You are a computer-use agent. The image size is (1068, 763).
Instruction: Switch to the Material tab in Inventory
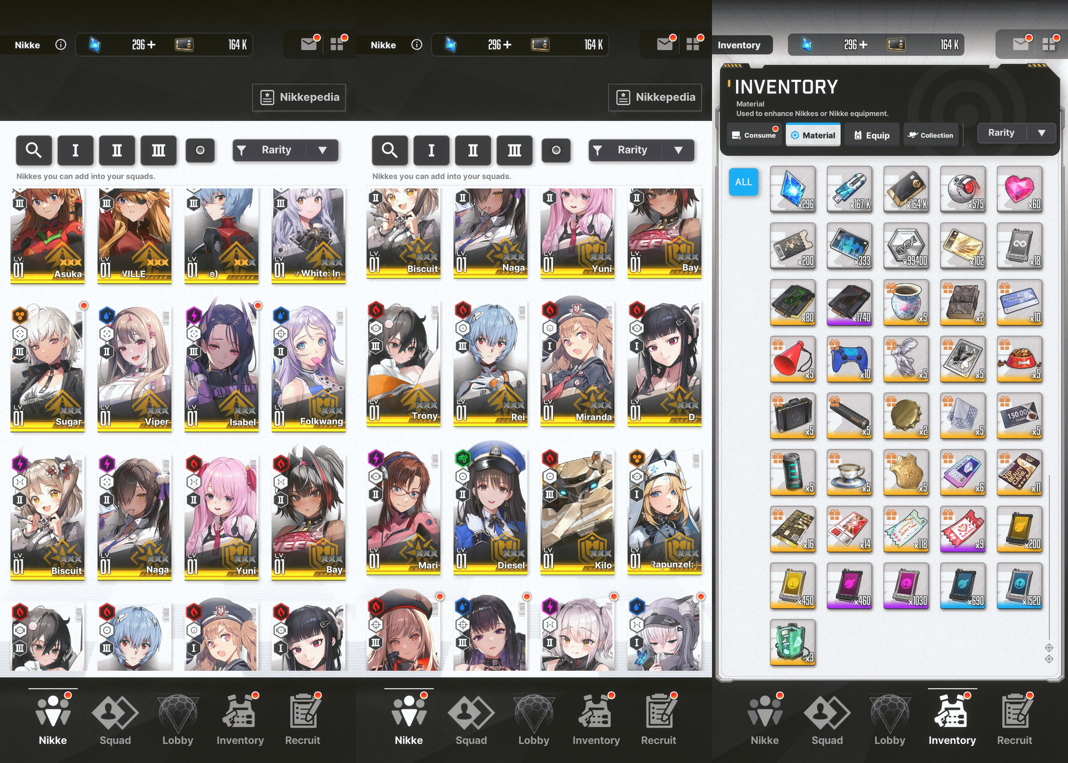point(813,135)
